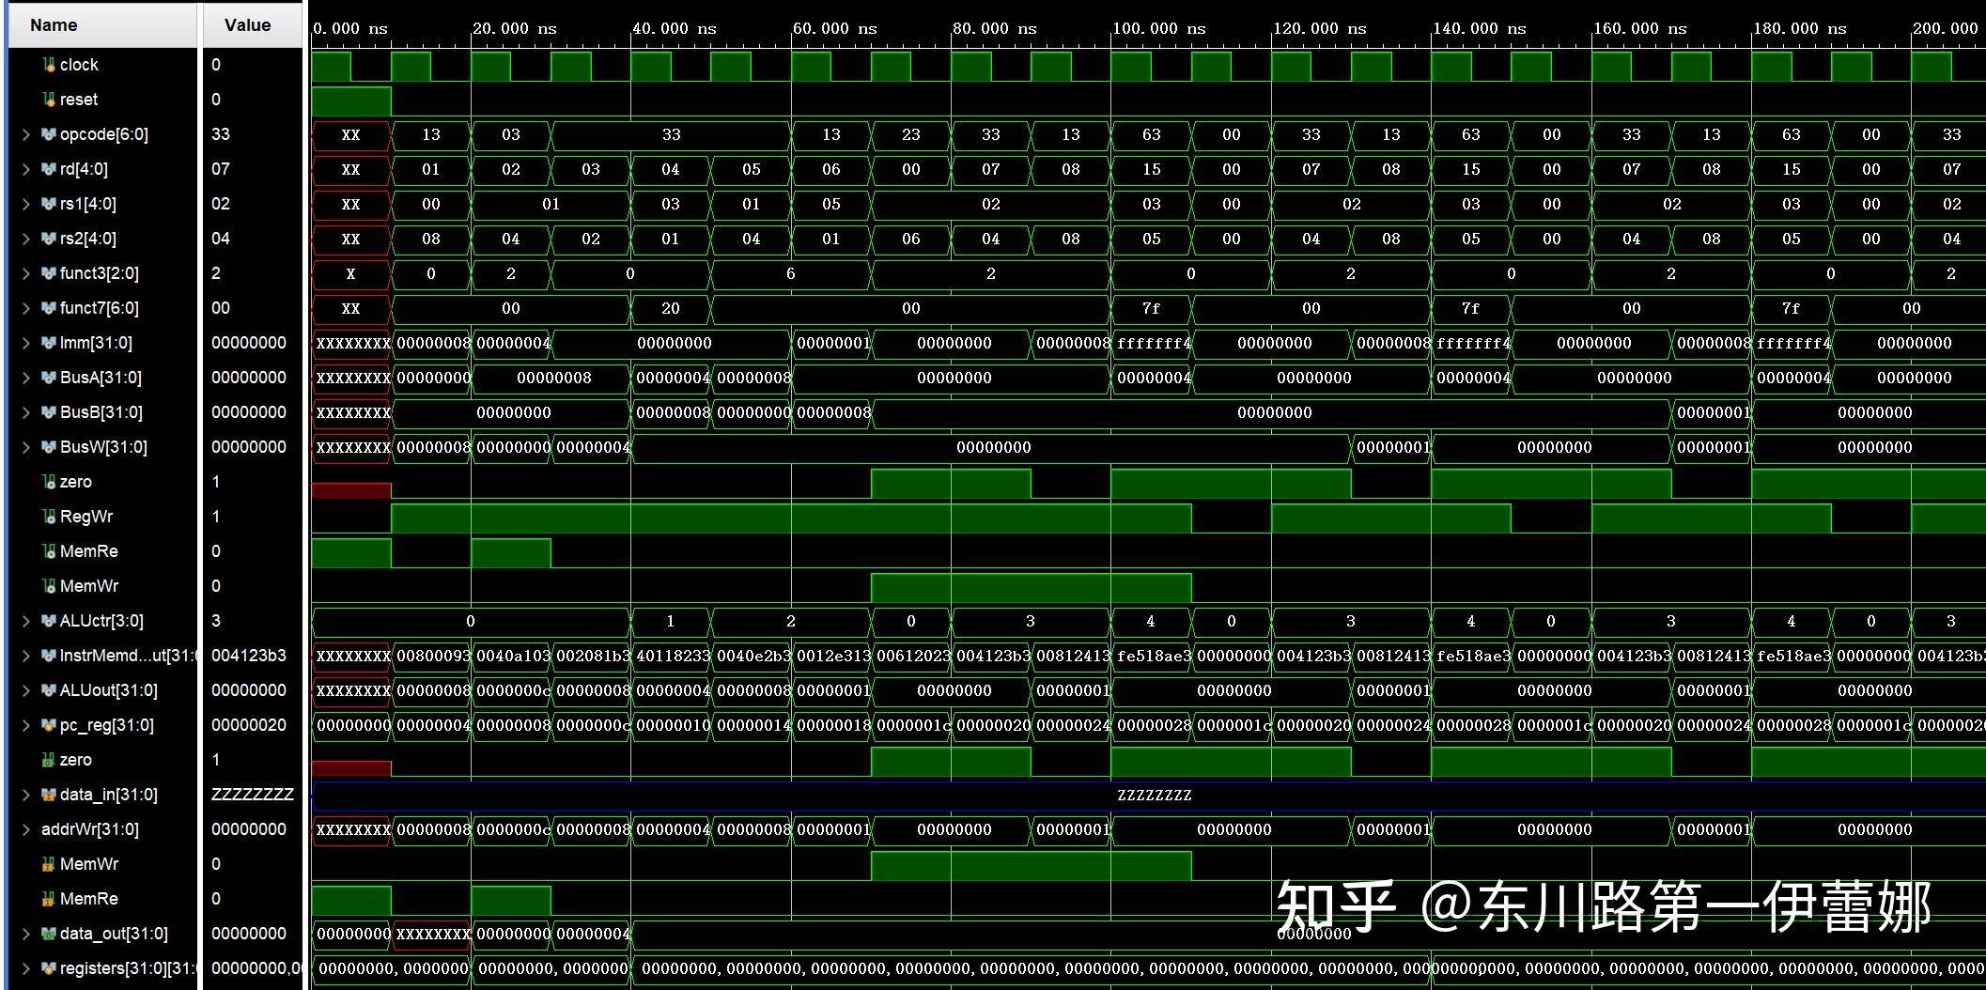The width and height of the screenshot is (1986, 990).
Task: Click the funct3[2:0] bus icon
Action: (49, 273)
